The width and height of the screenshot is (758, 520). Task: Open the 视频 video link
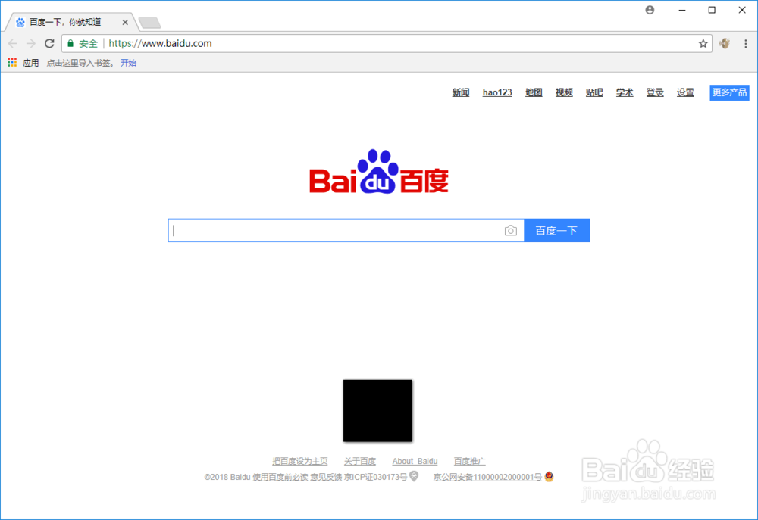tap(564, 92)
